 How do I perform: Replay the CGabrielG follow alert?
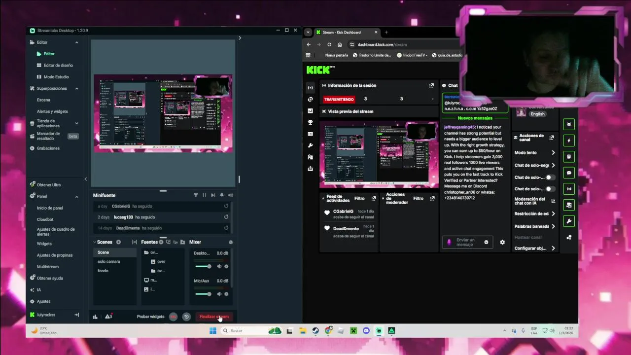[226, 206]
